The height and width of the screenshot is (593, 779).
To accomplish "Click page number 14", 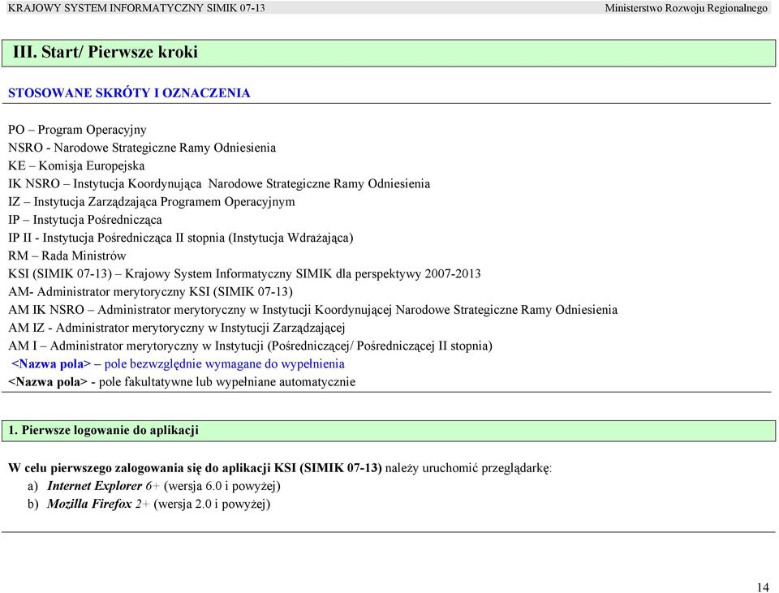I will [763, 587].
